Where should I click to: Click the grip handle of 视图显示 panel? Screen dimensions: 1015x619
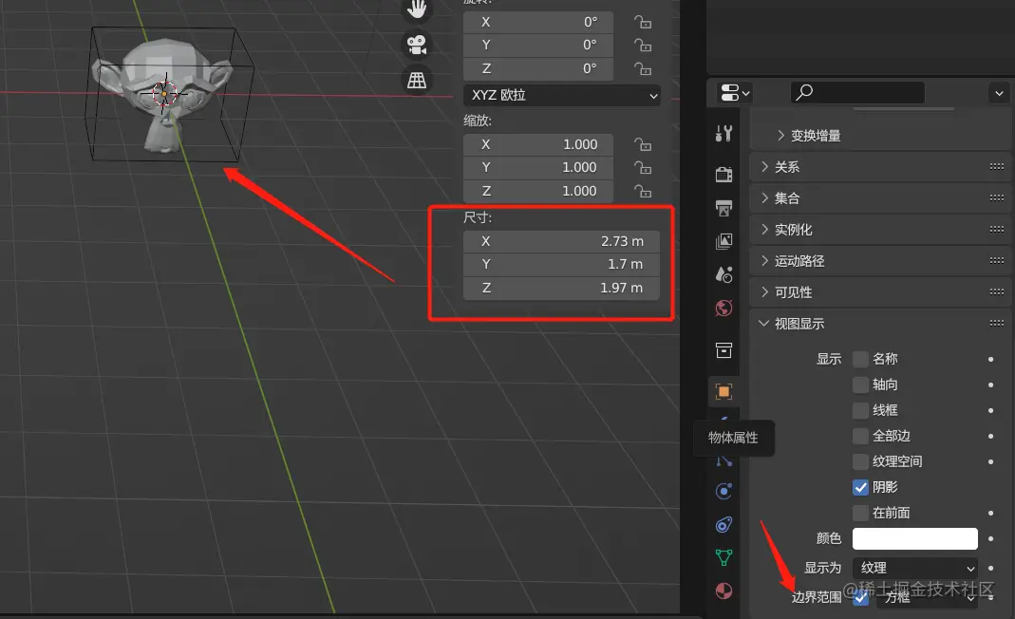(997, 323)
